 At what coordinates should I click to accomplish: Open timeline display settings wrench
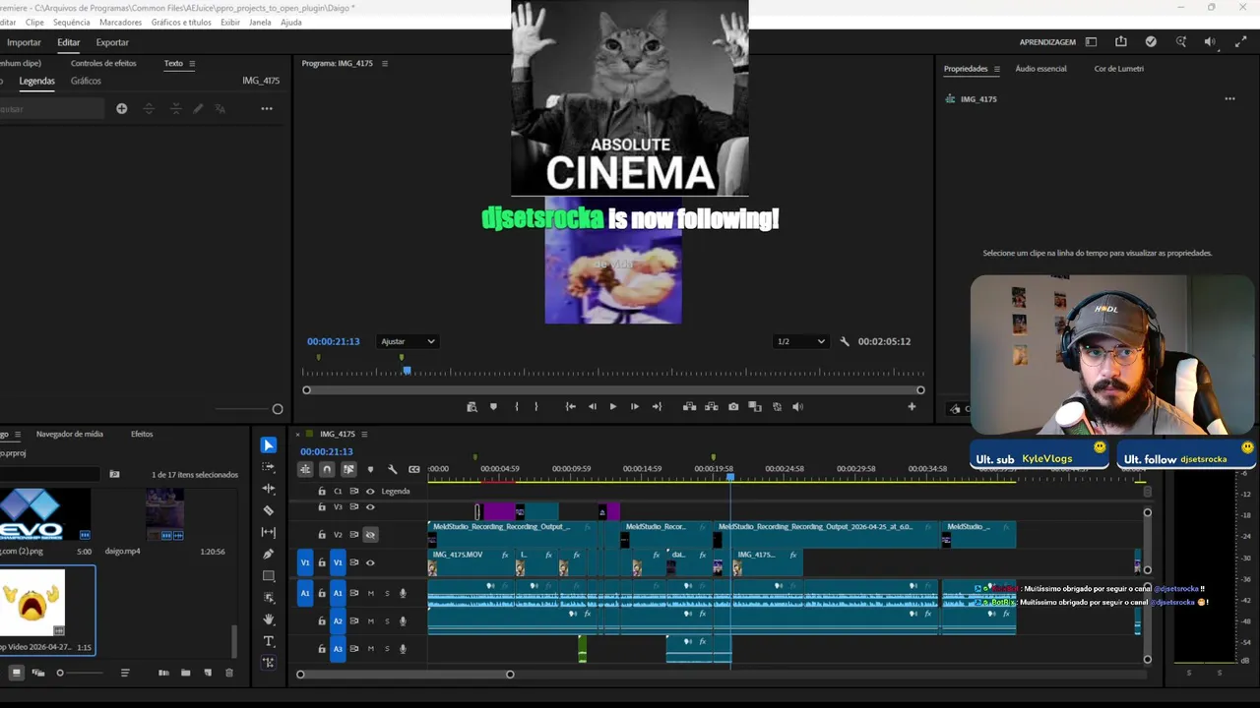(392, 469)
